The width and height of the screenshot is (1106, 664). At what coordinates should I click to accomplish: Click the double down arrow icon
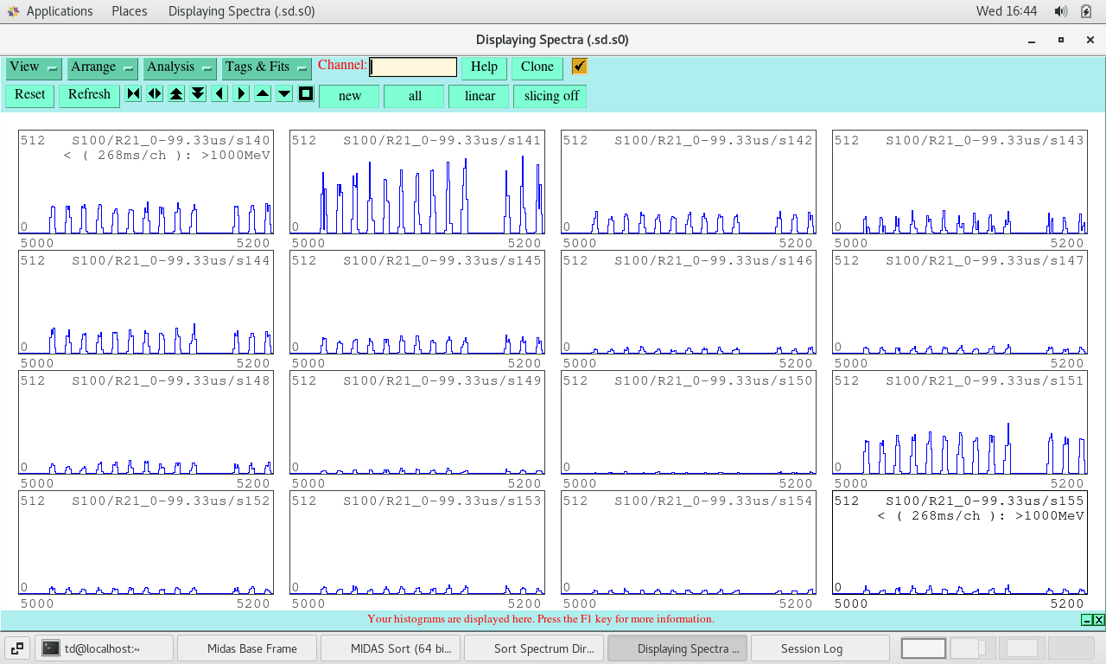(198, 94)
